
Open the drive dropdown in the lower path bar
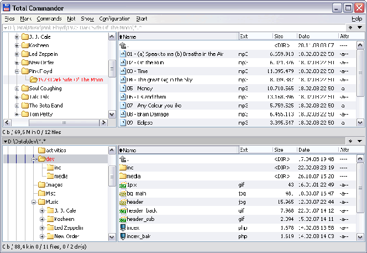tap(6, 141)
